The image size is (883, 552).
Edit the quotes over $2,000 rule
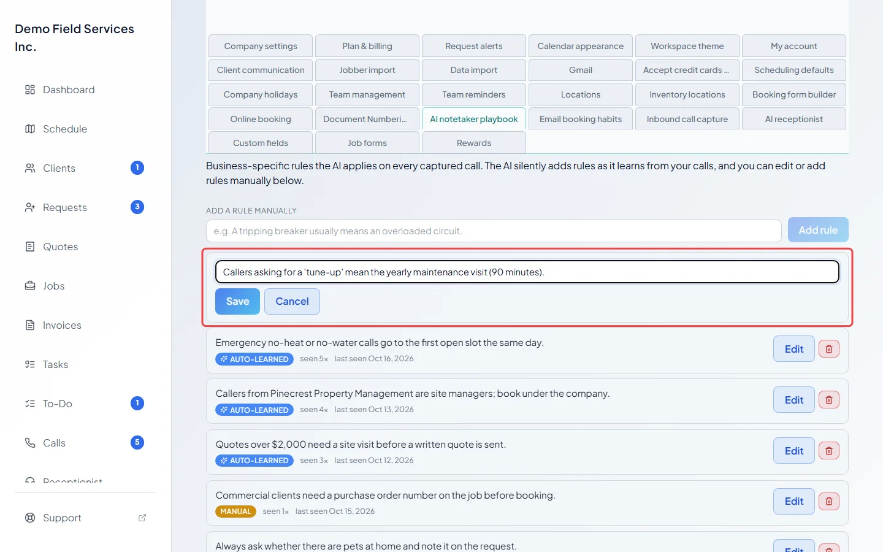pos(794,451)
